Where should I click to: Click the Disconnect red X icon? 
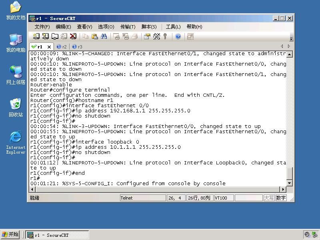(73, 36)
